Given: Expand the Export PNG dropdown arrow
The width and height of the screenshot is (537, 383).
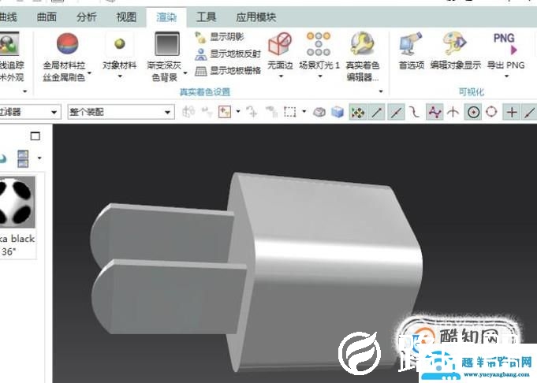Looking at the screenshot, I should [506, 76].
